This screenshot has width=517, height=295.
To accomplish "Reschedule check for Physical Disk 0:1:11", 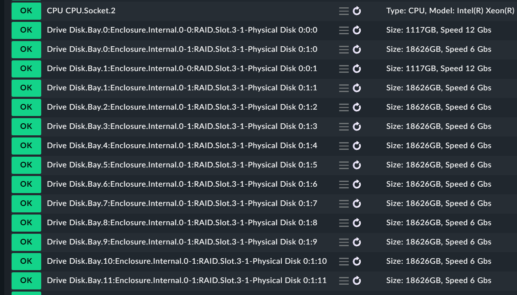I will coord(357,281).
